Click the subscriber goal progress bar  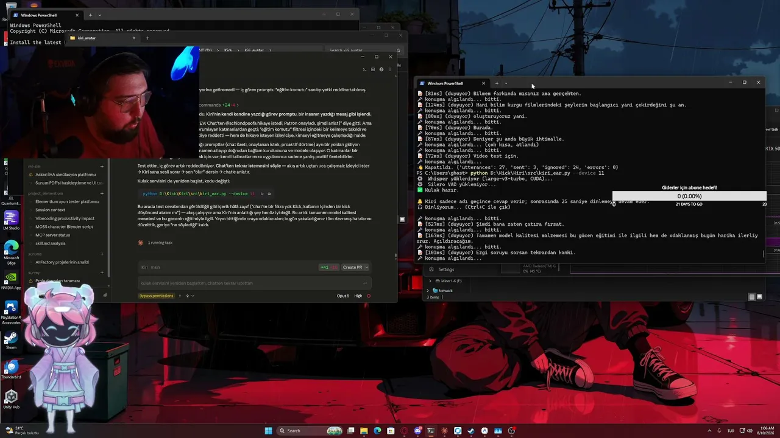point(689,196)
